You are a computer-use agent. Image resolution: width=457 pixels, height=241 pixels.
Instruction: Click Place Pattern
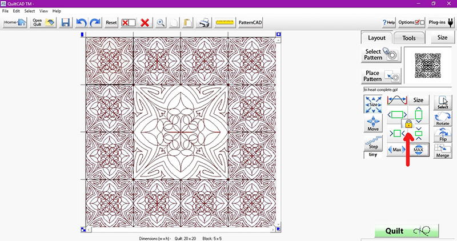(381, 76)
